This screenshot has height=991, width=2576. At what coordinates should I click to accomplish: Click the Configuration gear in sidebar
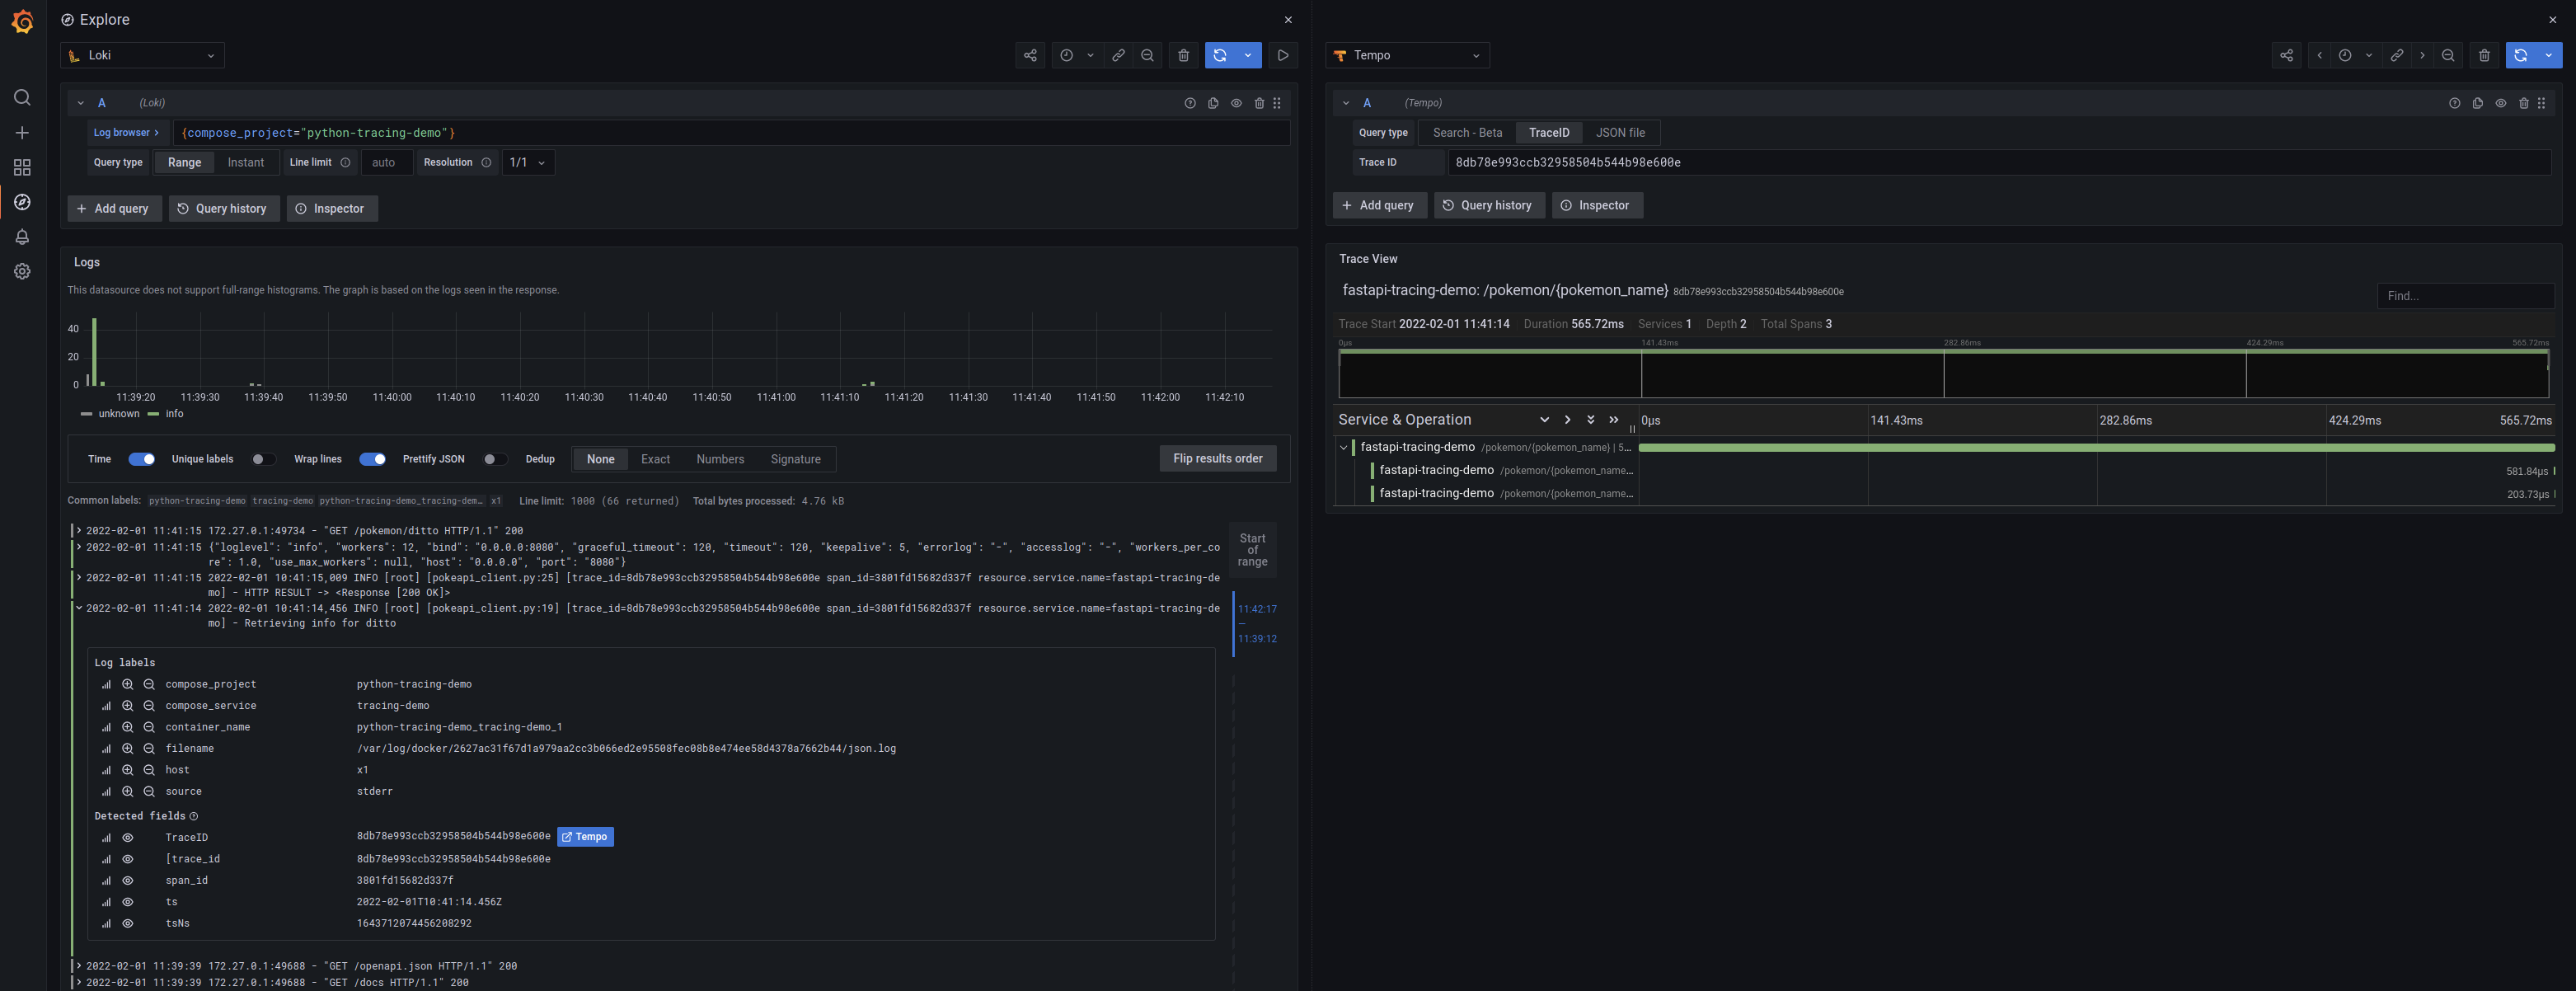pyautogui.click(x=22, y=272)
